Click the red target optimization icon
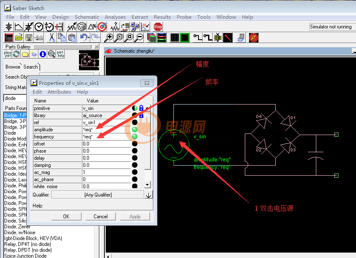This screenshot has width=356, height=258. point(102,27)
